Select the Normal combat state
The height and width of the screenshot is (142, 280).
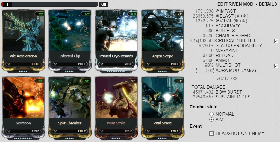tap(211, 114)
